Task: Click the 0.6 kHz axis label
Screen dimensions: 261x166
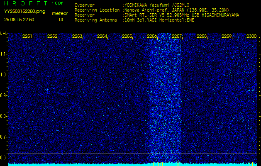Action: tap(3, 158)
